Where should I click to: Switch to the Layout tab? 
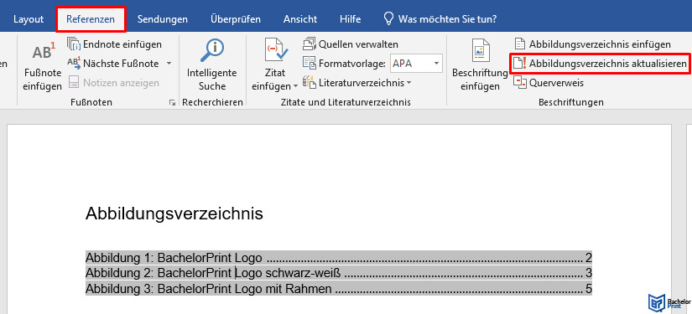pos(29,19)
